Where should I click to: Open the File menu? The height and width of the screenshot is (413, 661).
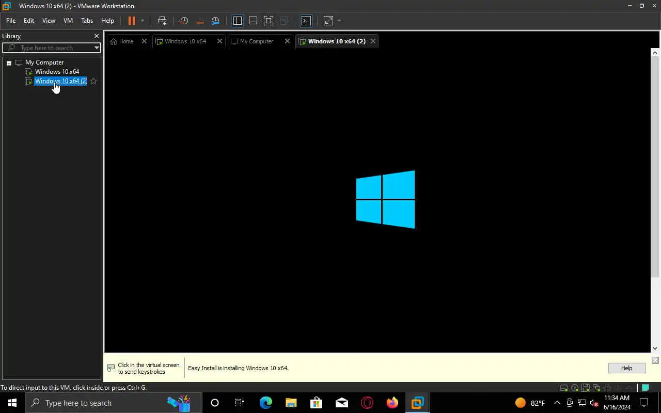pos(10,21)
